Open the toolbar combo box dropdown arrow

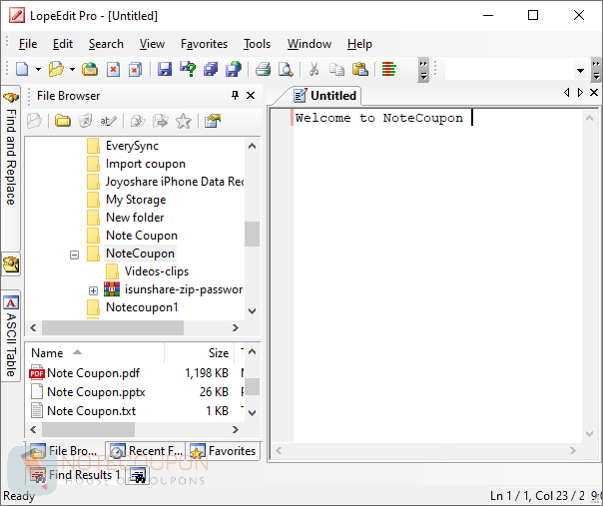pos(580,71)
